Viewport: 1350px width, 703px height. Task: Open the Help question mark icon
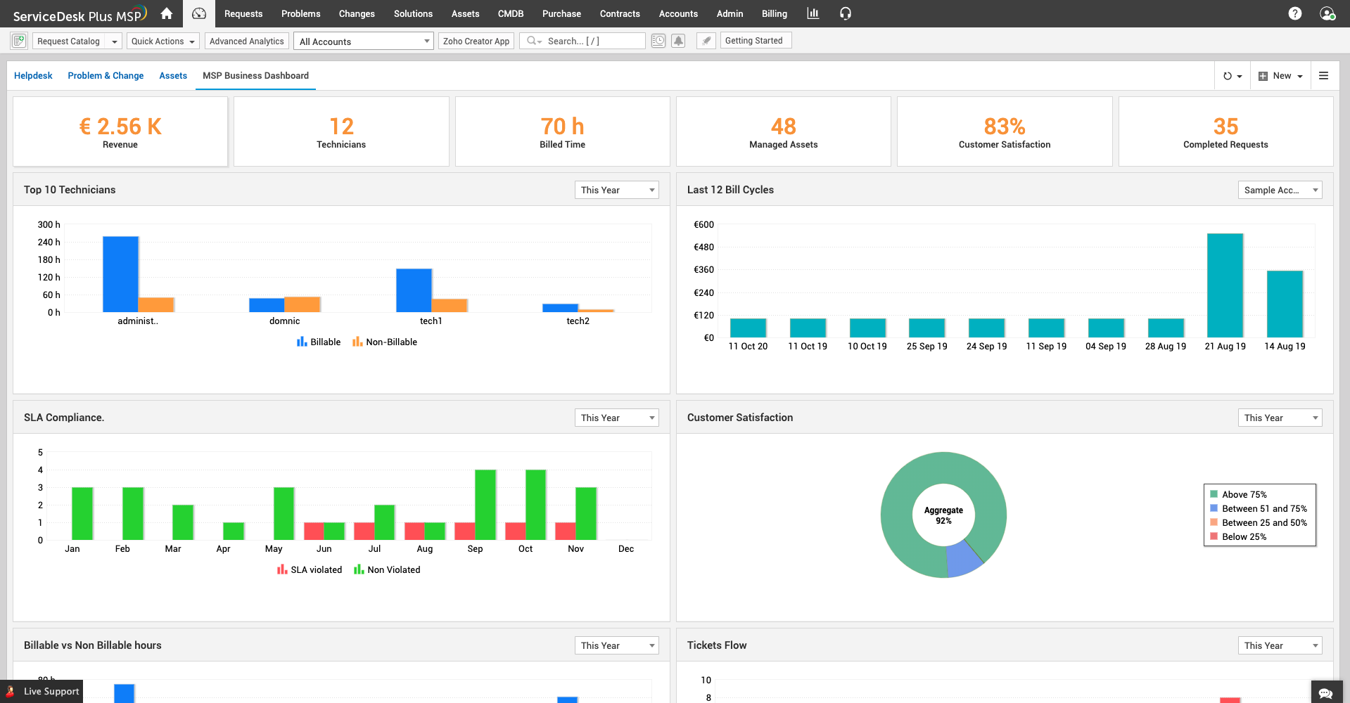coord(1295,13)
